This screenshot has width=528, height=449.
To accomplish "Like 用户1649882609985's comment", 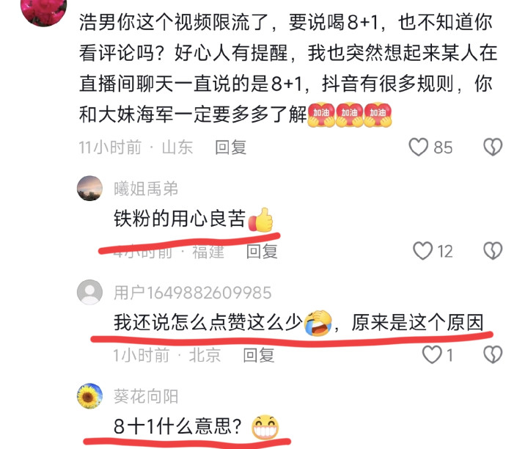I will coord(432,354).
